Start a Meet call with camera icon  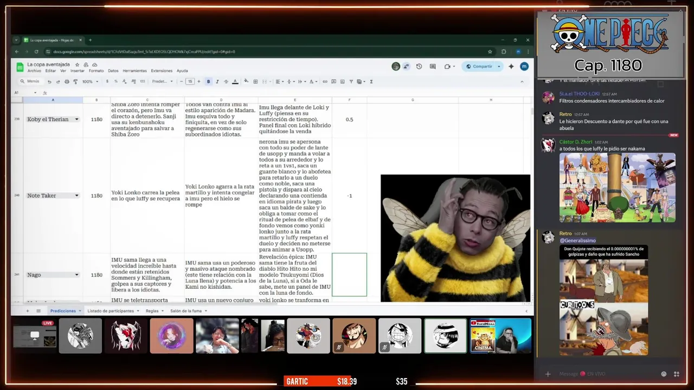point(447,66)
